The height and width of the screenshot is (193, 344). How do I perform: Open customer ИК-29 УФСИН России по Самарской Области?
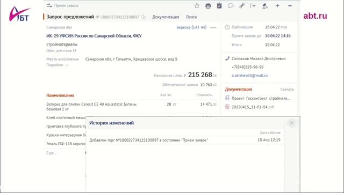coord(94,36)
